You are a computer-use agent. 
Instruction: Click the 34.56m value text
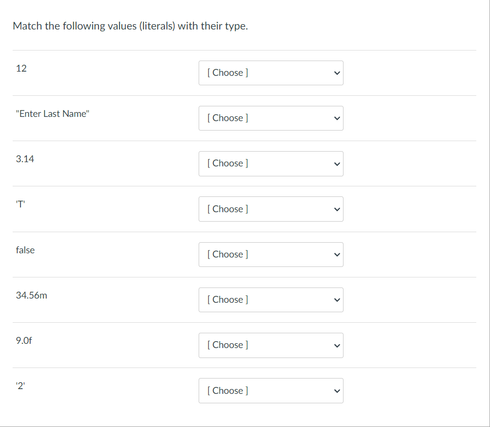click(x=32, y=295)
